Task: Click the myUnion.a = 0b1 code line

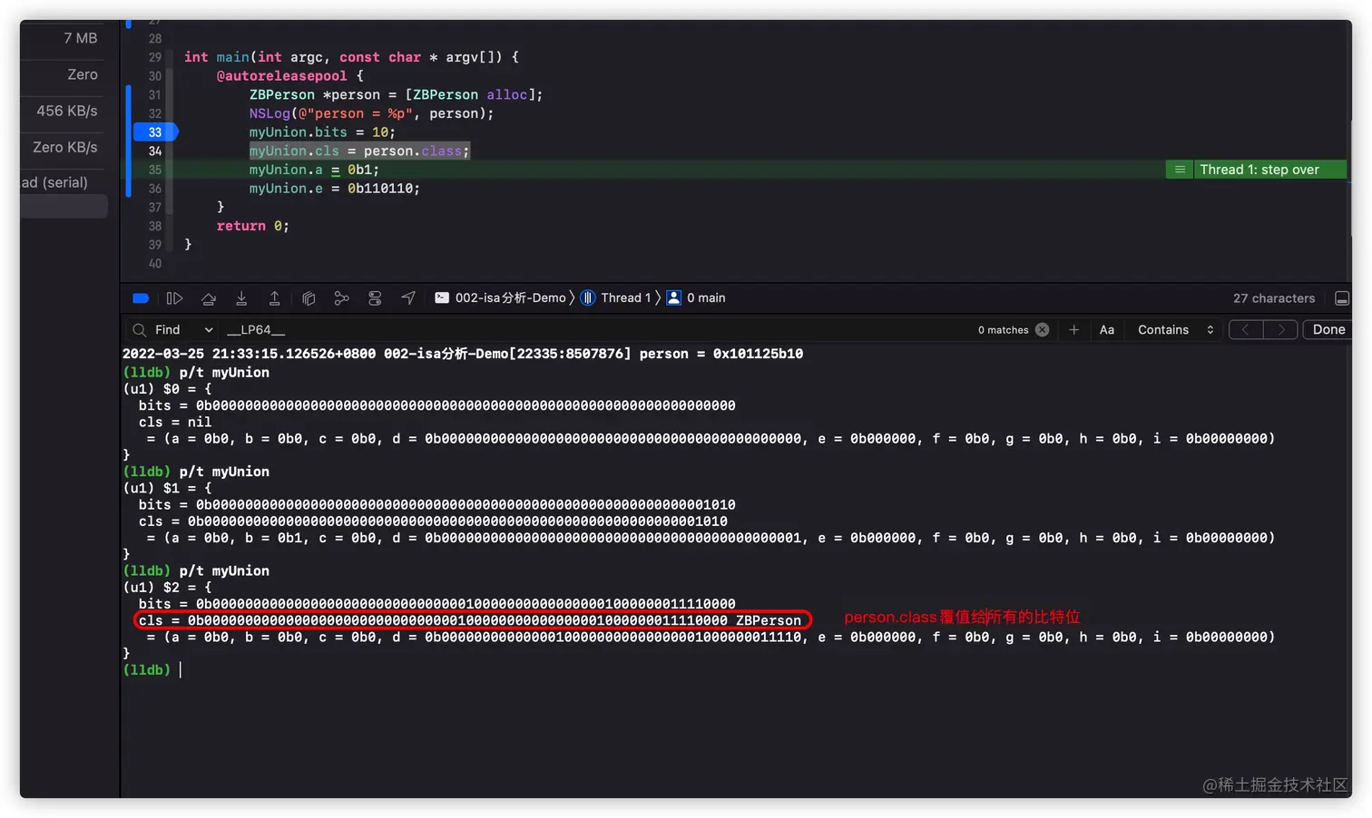Action: [314, 170]
